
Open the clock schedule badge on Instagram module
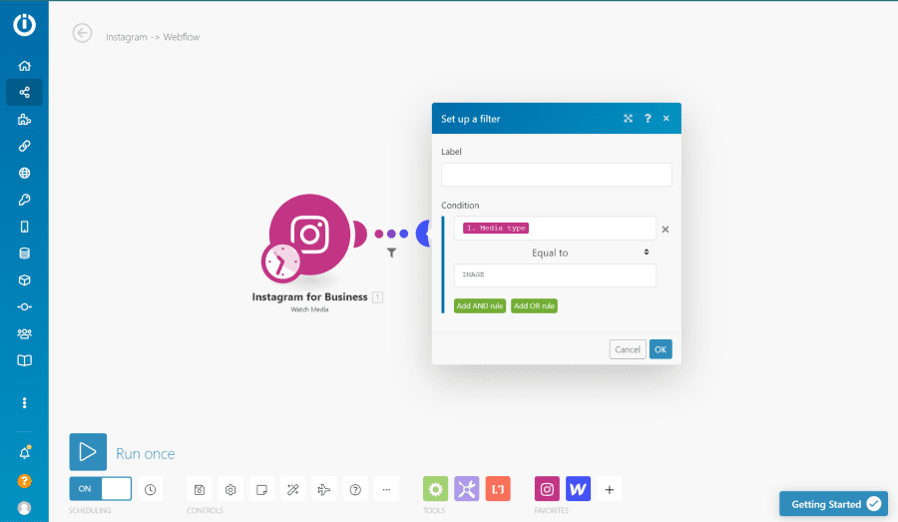[x=280, y=263]
